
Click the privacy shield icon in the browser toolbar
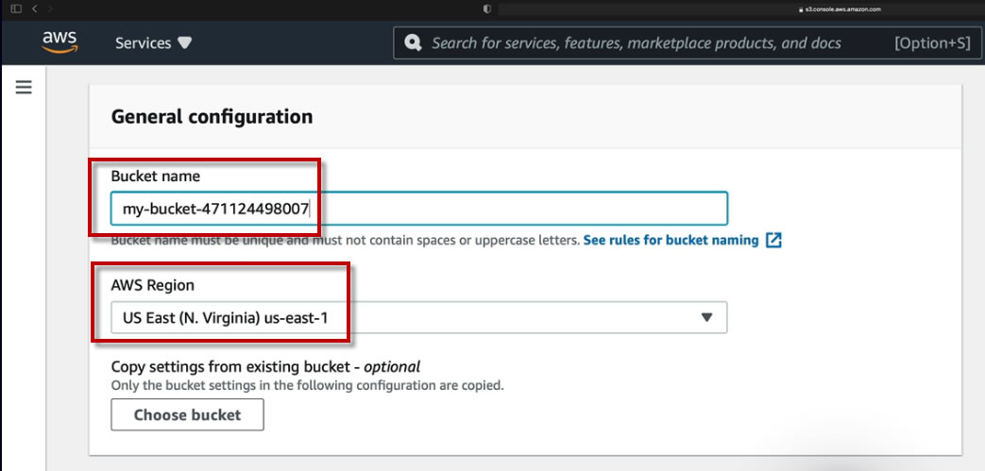point(487,8)
